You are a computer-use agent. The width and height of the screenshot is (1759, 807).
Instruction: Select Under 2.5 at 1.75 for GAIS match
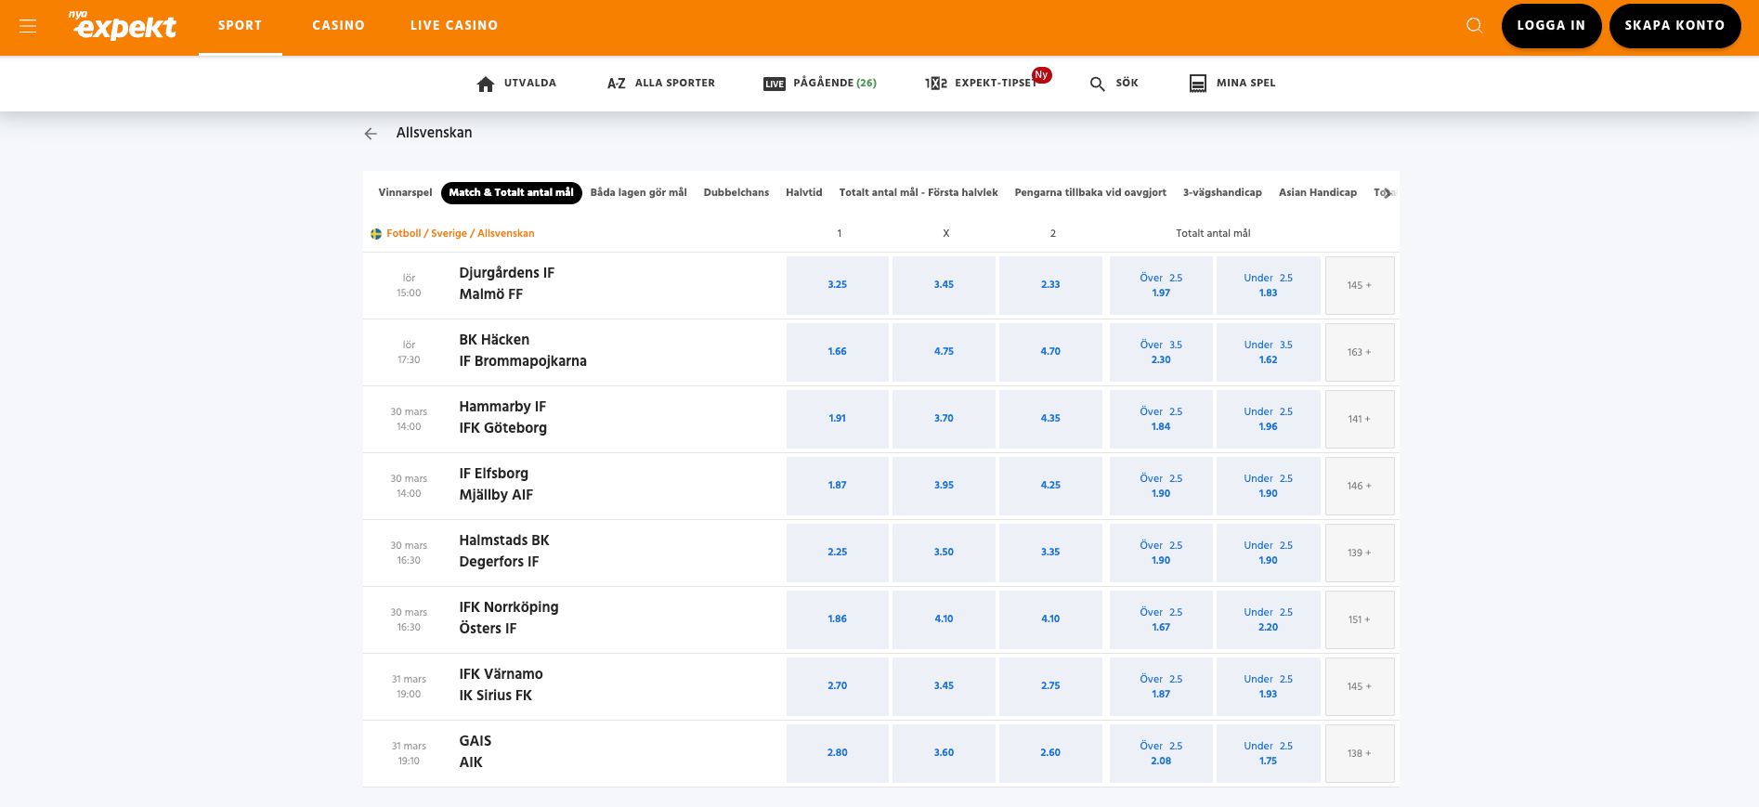1268,753
